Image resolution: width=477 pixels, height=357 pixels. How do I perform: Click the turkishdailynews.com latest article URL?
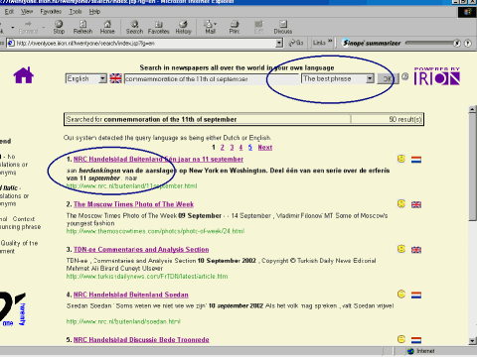point(147,276)
